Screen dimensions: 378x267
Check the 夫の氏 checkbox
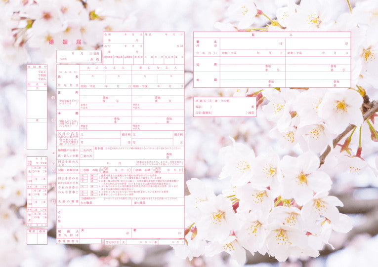pos(82,150)
